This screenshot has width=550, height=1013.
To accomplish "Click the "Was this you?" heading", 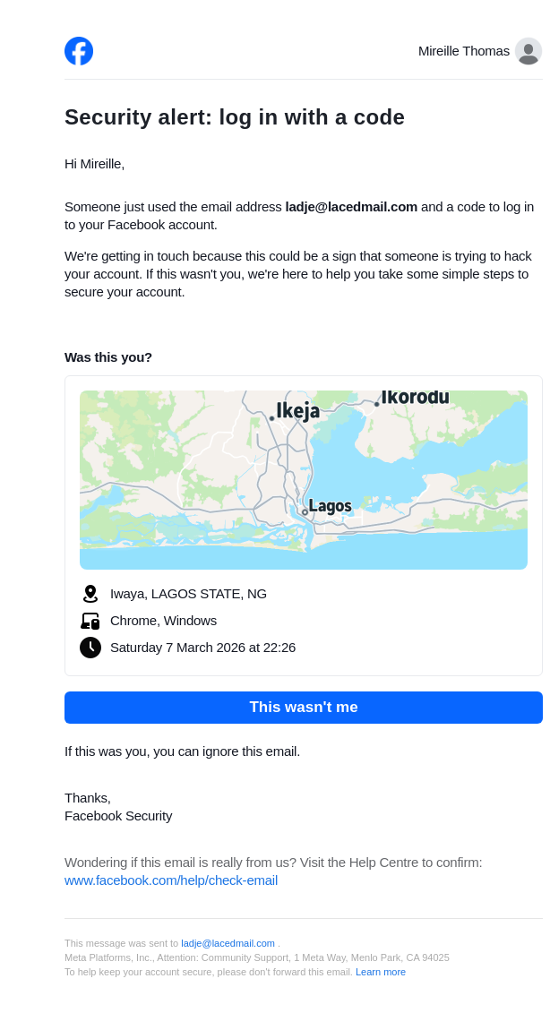I will (x=108, y=357).
